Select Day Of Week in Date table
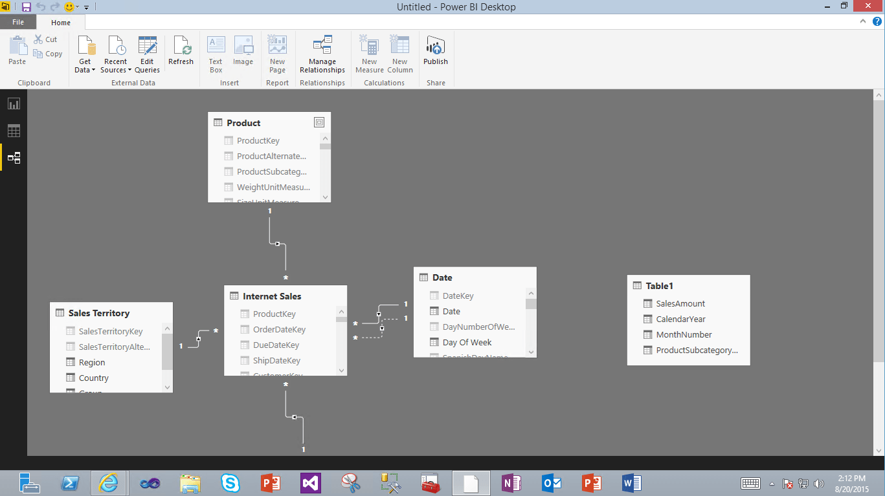The width and height of the screenshot is (885, 496). point(467,342)
